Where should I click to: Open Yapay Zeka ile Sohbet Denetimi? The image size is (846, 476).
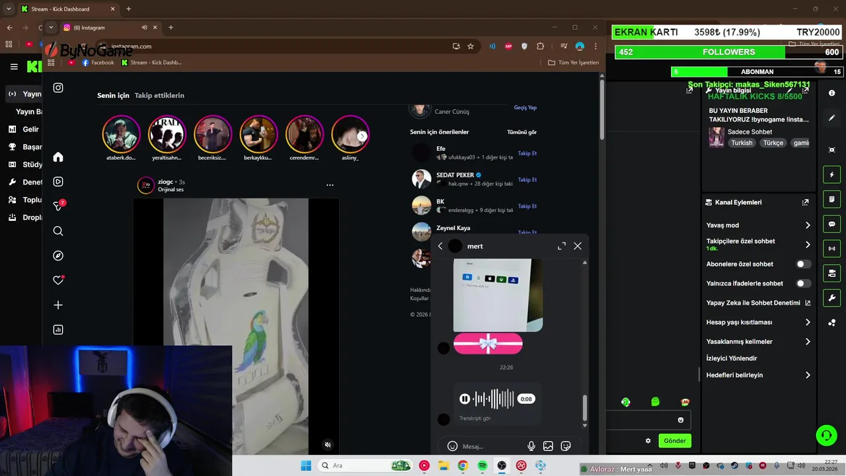coord(758,303)
